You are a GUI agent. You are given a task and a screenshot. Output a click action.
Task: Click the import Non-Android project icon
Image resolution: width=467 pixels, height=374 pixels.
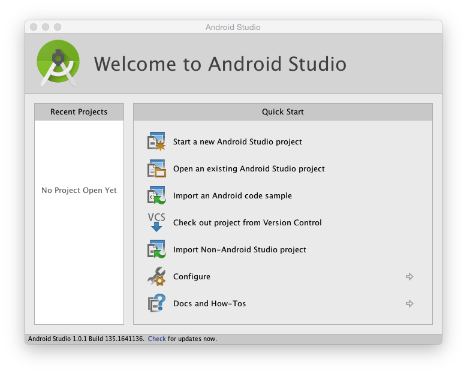(156, 249)
